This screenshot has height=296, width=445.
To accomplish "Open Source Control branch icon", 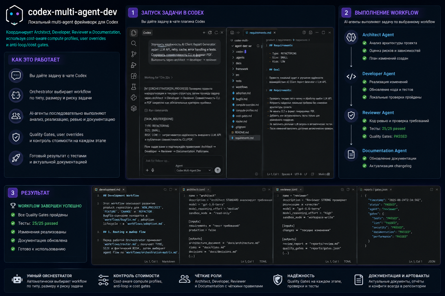I will [134, 54].
